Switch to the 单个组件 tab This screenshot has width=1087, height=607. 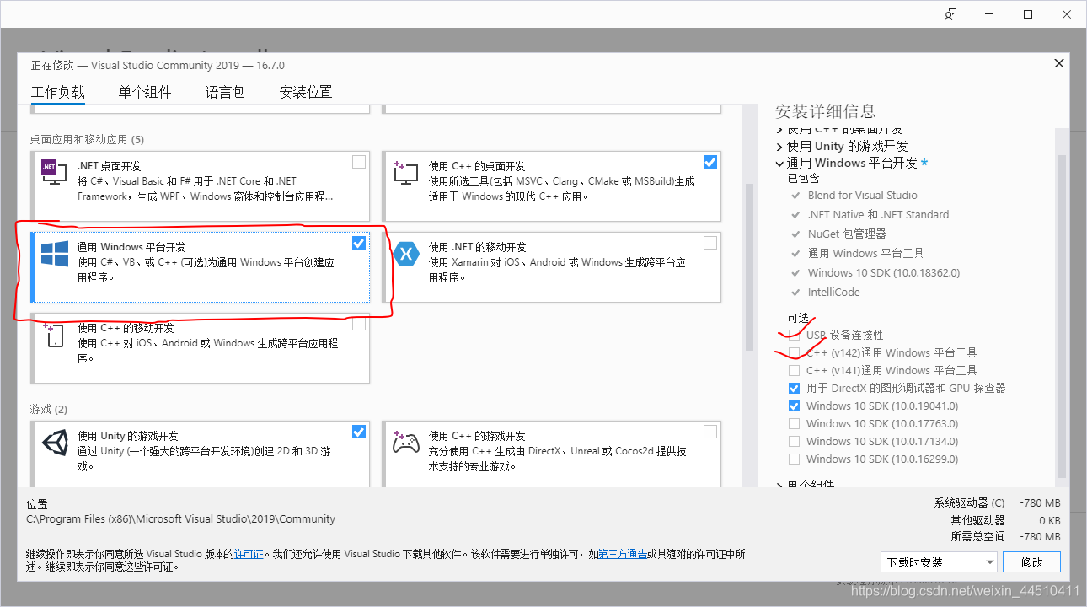pyautogui.click(x=145, y=92)
